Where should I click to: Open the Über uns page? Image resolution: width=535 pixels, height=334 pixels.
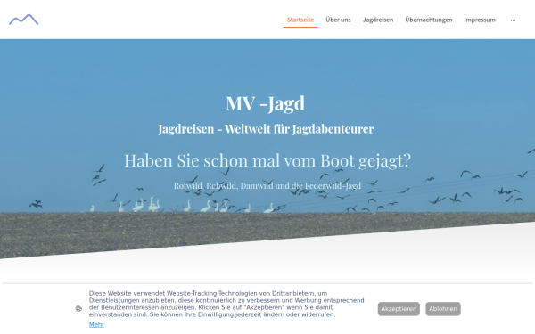338,20
